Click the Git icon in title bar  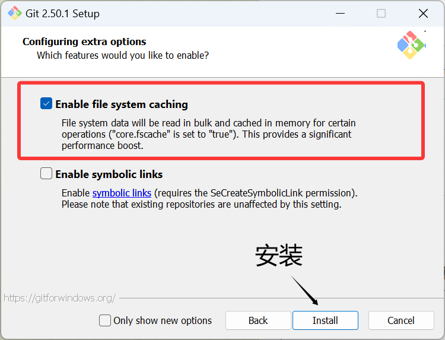tap(14, 13)
